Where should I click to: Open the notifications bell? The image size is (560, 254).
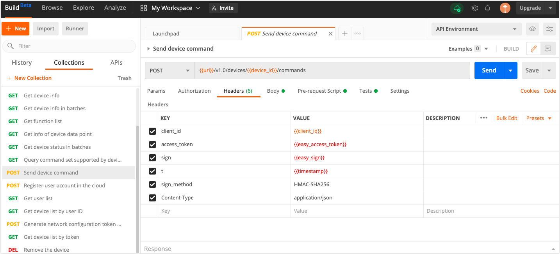click(x=487, y=8)
